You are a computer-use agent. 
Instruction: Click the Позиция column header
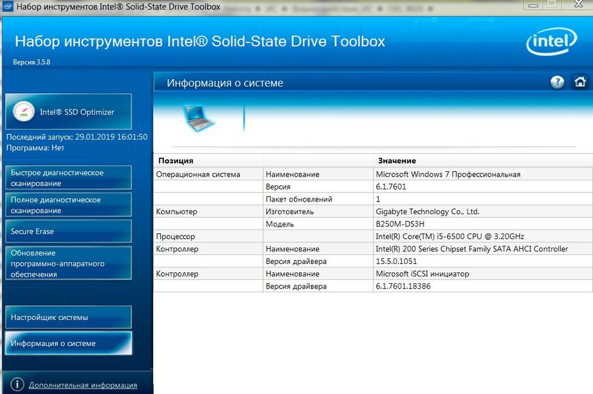[x=176, y=161]
